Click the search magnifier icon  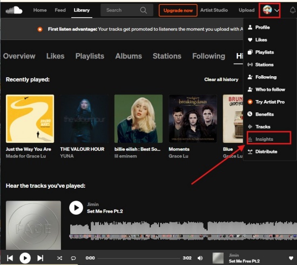pos(144,10)
